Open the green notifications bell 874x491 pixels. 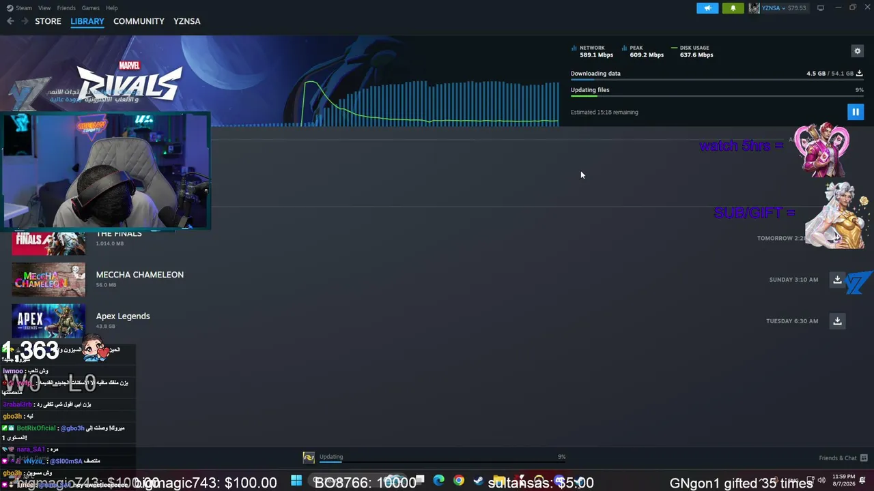(733, 8)
